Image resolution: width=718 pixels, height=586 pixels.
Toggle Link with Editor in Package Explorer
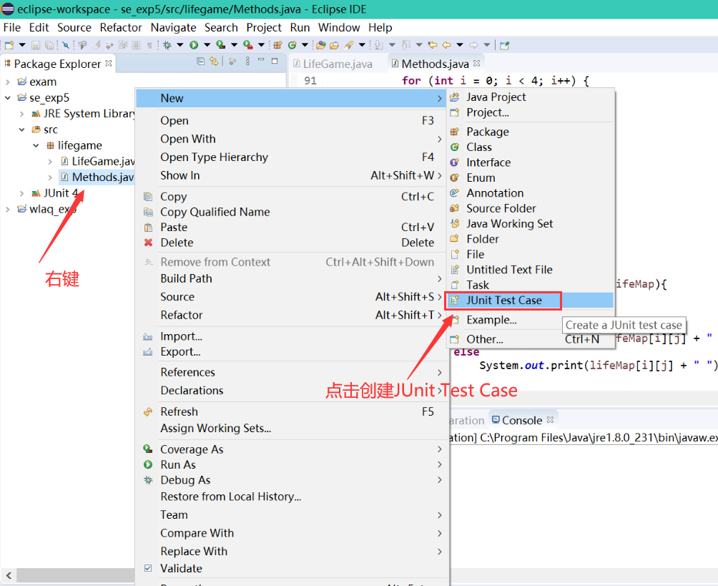point(214,61)
